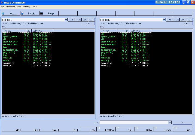Select config.sys in the left panel

click(x=7, y=66)
